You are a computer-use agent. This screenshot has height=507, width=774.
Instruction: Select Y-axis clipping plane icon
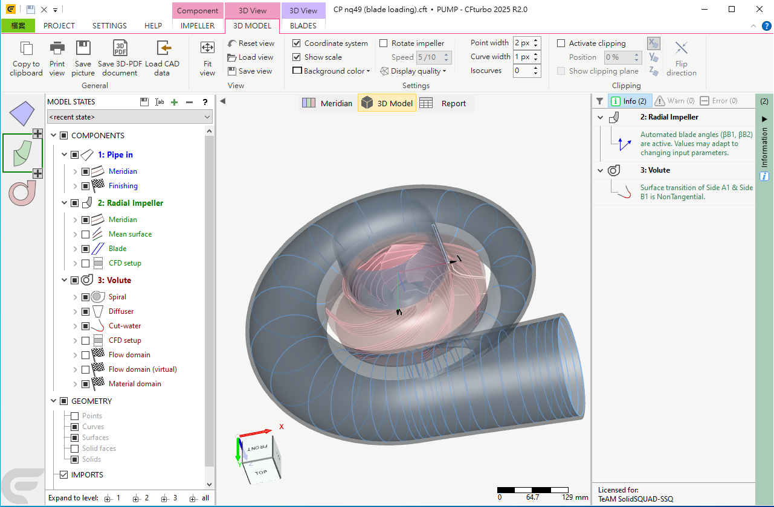pos(653,57)
